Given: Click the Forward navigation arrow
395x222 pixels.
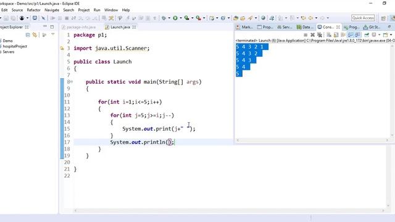Looking at the screenshot, I should tap(322, 18).
